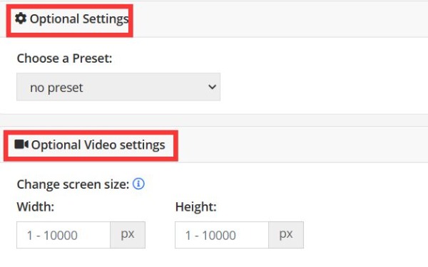Focus the Width pixel input field
The image size is (428, 267).
(x=63, y=235)
